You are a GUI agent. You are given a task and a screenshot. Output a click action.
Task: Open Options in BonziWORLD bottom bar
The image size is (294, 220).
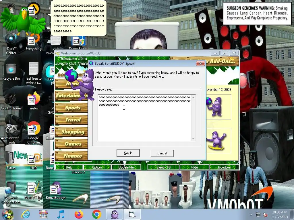click(x=97, y=167)
